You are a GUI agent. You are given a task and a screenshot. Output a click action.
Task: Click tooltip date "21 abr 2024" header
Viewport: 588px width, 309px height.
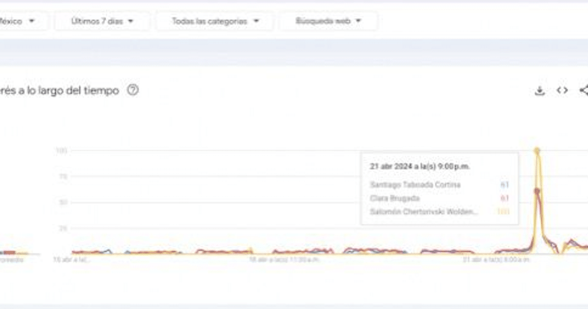[419, 166]
